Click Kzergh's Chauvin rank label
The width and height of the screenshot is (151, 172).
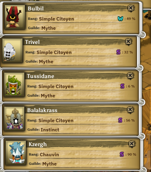pos(49,155)
